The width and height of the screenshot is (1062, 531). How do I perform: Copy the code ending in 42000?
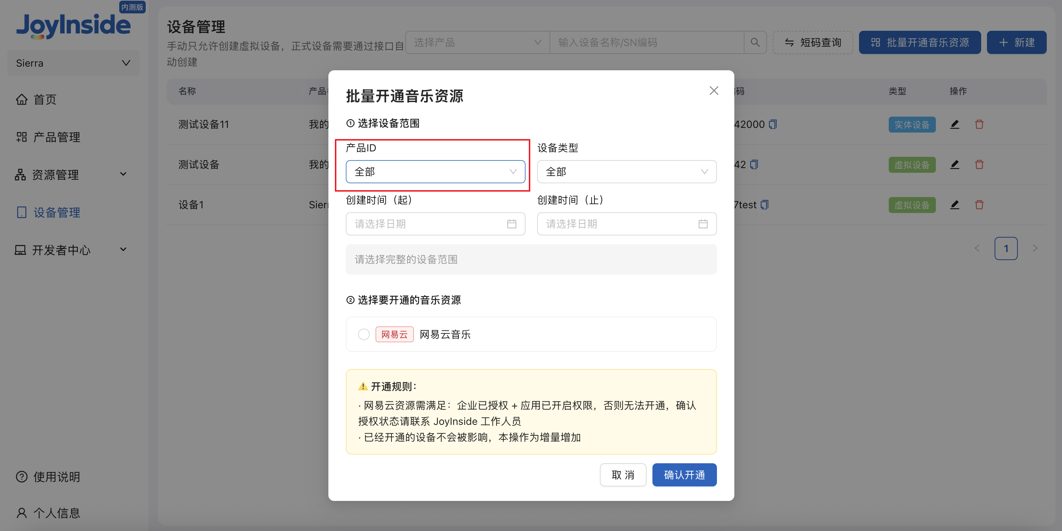click(x=773, y=124)
